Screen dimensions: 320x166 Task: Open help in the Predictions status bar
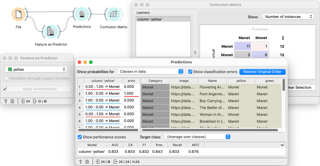[x=81, y=162]
